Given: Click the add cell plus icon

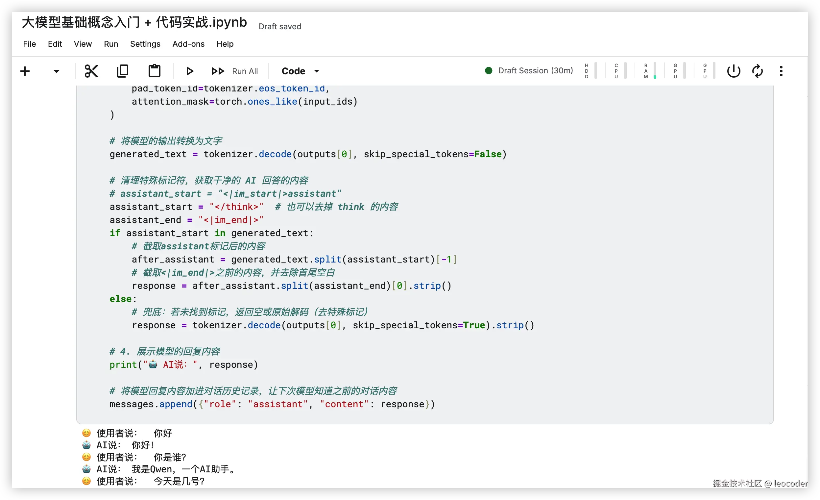Looking at the screenshot, I should pyautogui.click(x=25, y=71).
